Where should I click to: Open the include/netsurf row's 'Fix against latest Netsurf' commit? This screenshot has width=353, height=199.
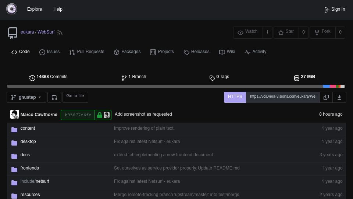[147, 181]
